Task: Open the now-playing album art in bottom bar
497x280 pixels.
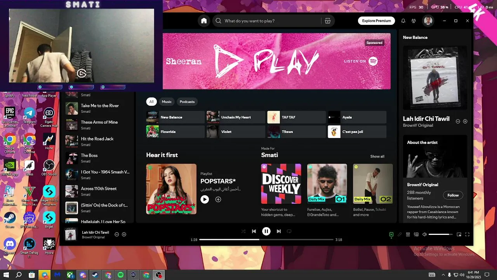Action: (71, 234)
